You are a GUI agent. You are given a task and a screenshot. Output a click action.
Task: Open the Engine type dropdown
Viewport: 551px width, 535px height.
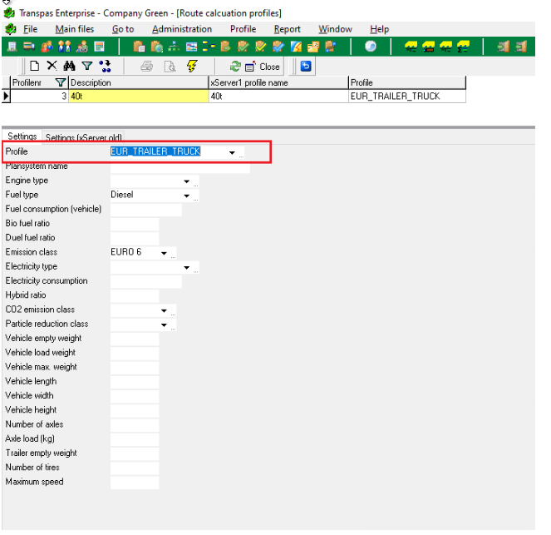click(x=187, y=181)
